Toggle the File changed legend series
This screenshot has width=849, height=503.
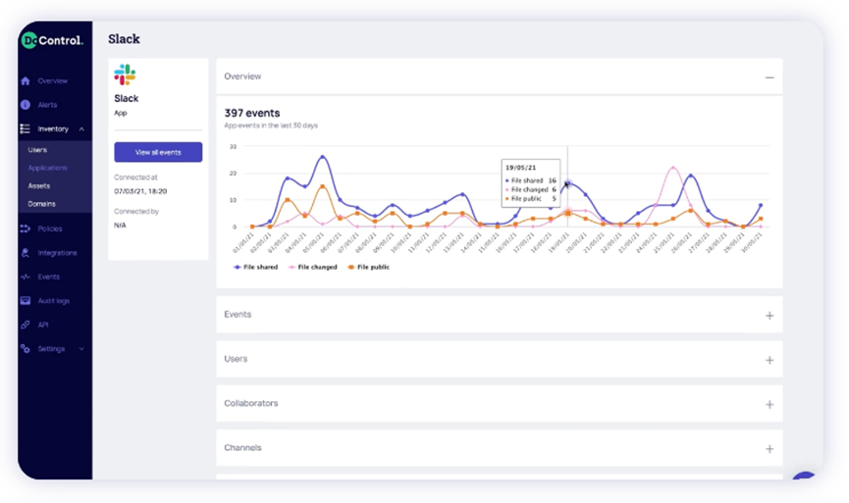(312, 267)
